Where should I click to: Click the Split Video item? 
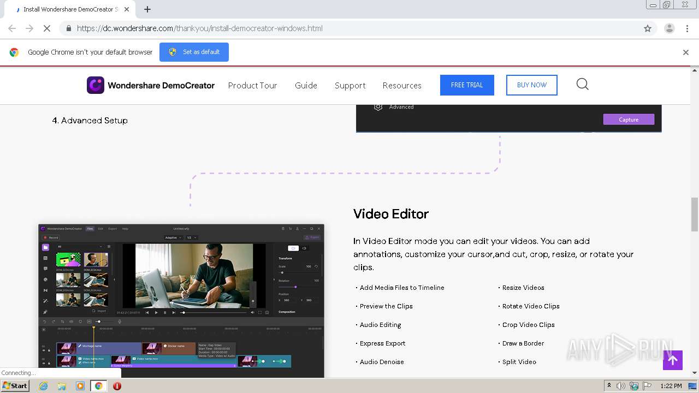coord(519,362)
